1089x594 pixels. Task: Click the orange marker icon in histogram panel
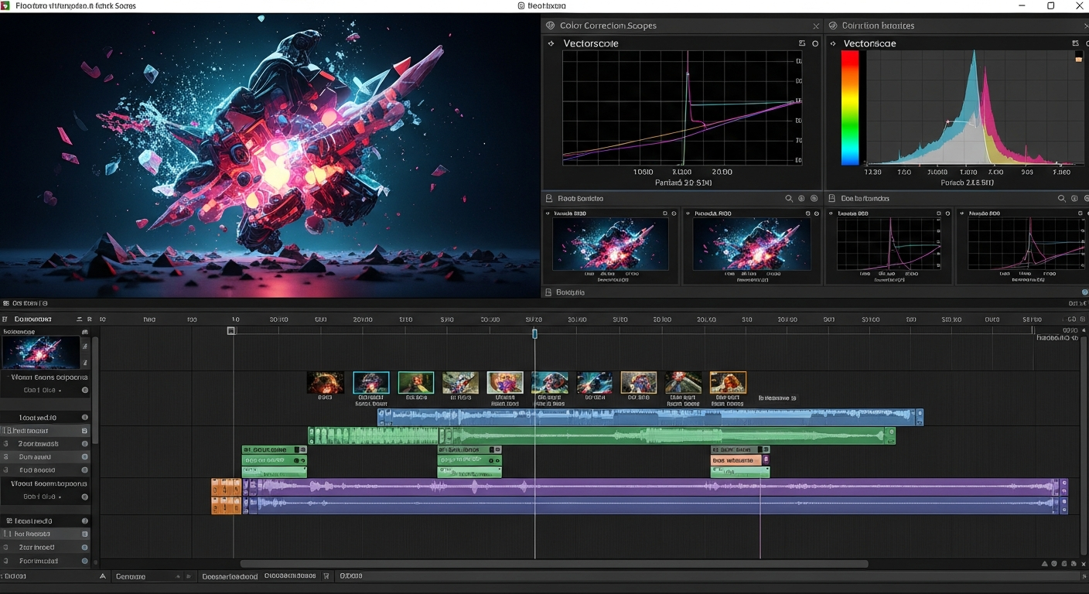(1079, 59)
